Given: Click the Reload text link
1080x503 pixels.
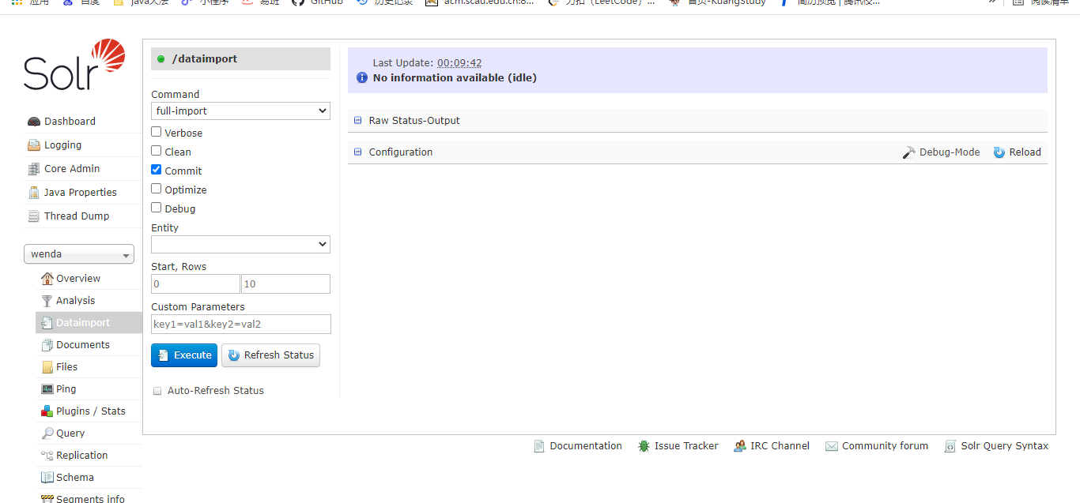Looking at the screenshot, I should pyautogui.click(x=1025, y=152).
